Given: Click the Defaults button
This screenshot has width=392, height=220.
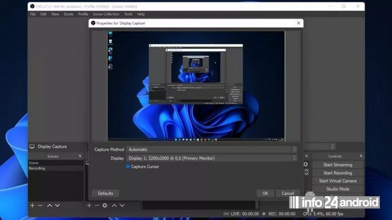Looking at the screenshot, I should coord(105,193).
